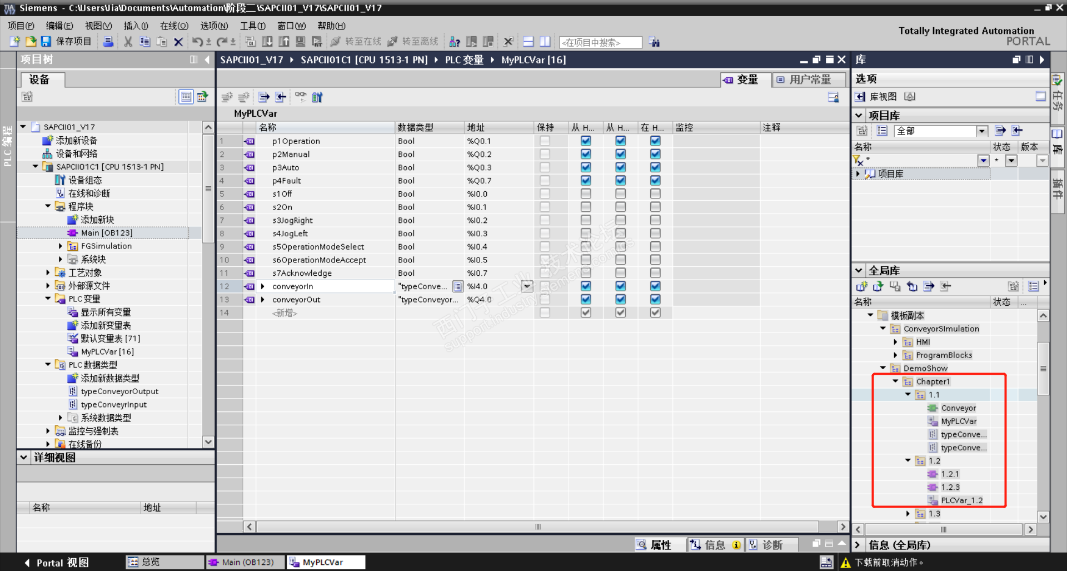This screenshot has width=1067, height=571.
Task: Open the 全部 library filter dropdown
Action: click(x=982, y=131)
